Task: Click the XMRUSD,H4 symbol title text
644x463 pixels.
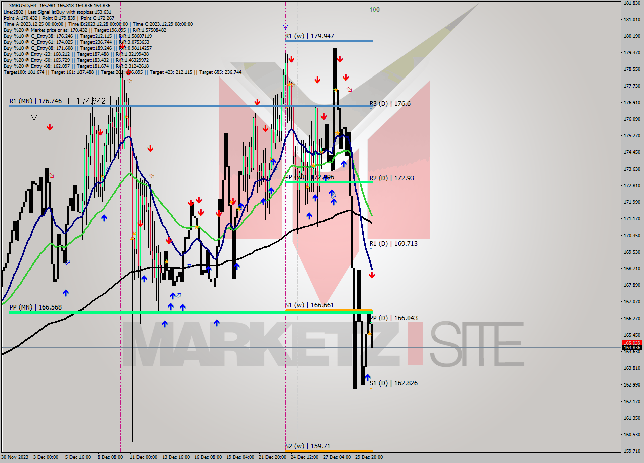Action: pyautogui.click(x=23, y=5)
